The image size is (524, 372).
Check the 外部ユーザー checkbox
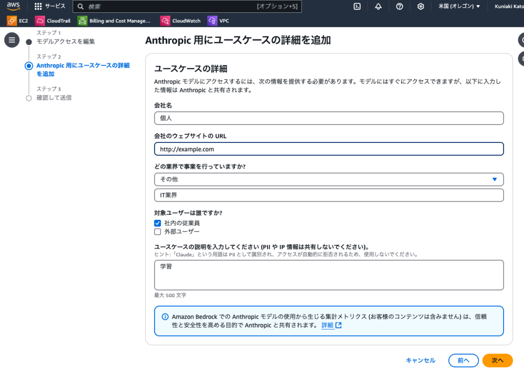158,232
